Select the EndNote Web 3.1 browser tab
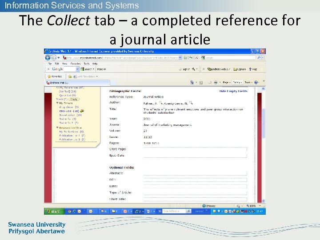 point(77,83)
